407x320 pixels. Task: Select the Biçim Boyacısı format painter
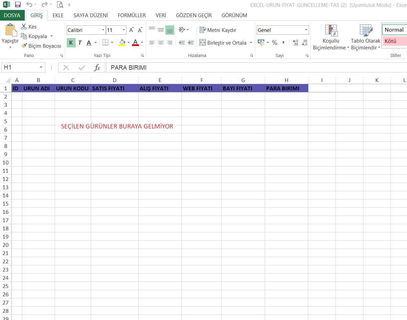click(x=41, y=46)
